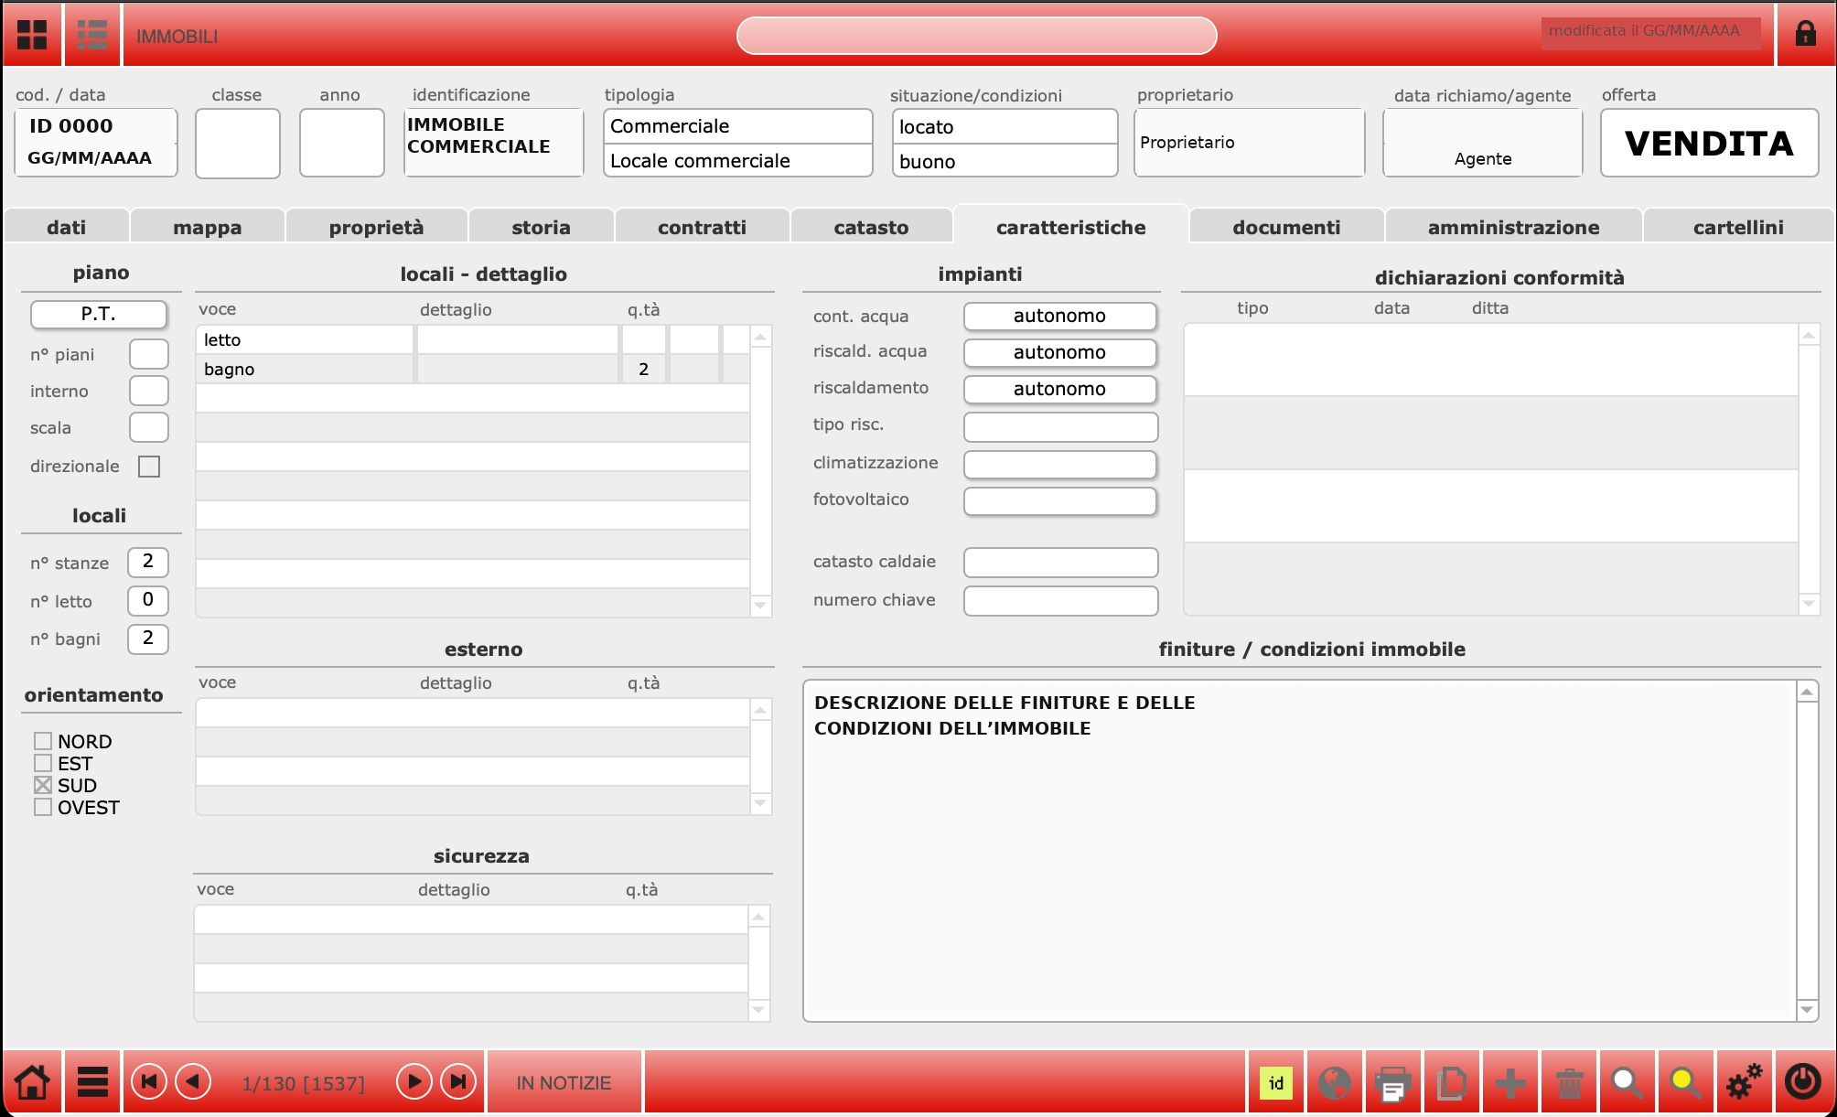Image resolution: width=1837 pixels, height=1117 pixels.
Task: Switch to the mappa tab
Action: (x=208, y=227)
